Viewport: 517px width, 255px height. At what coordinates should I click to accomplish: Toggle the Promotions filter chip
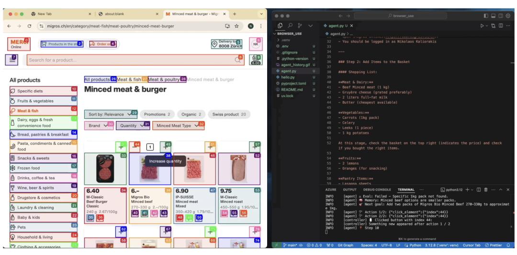[x=157, y=115]
